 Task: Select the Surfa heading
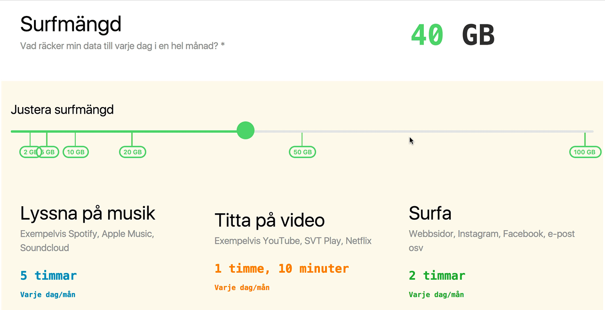click(x=430, y=213)
